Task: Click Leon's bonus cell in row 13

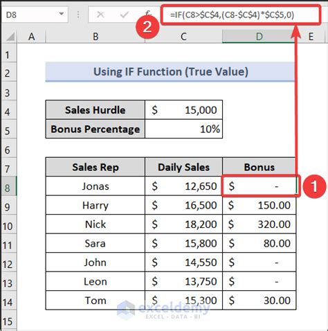Action: 259,281
